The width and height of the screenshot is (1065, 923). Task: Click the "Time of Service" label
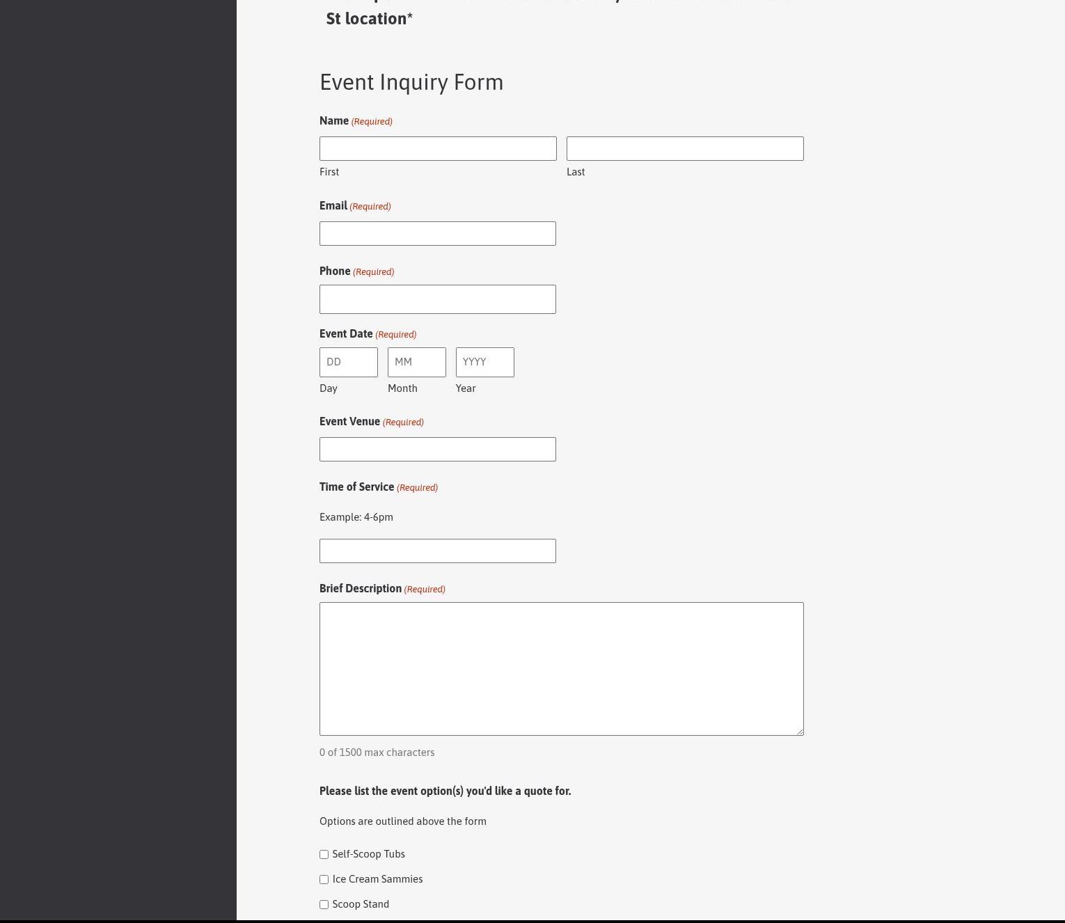pos(357,487)
